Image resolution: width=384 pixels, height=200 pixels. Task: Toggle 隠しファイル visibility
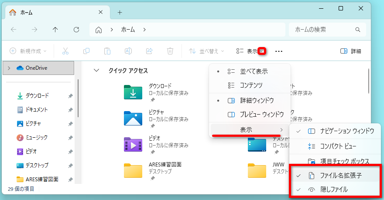click(335, 189)
